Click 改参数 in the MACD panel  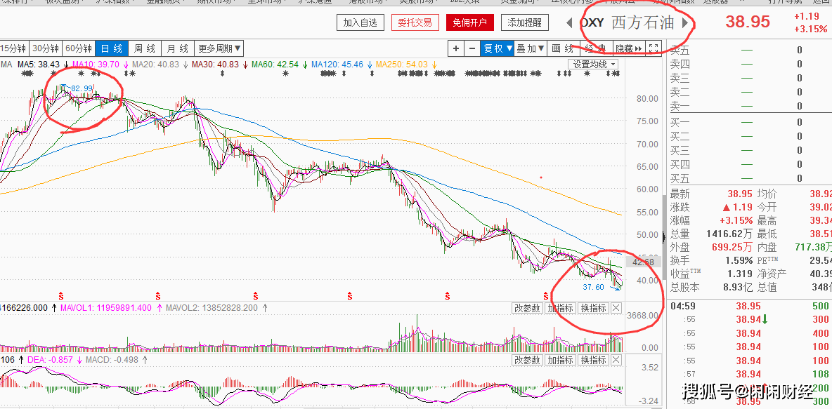point(528,361)
